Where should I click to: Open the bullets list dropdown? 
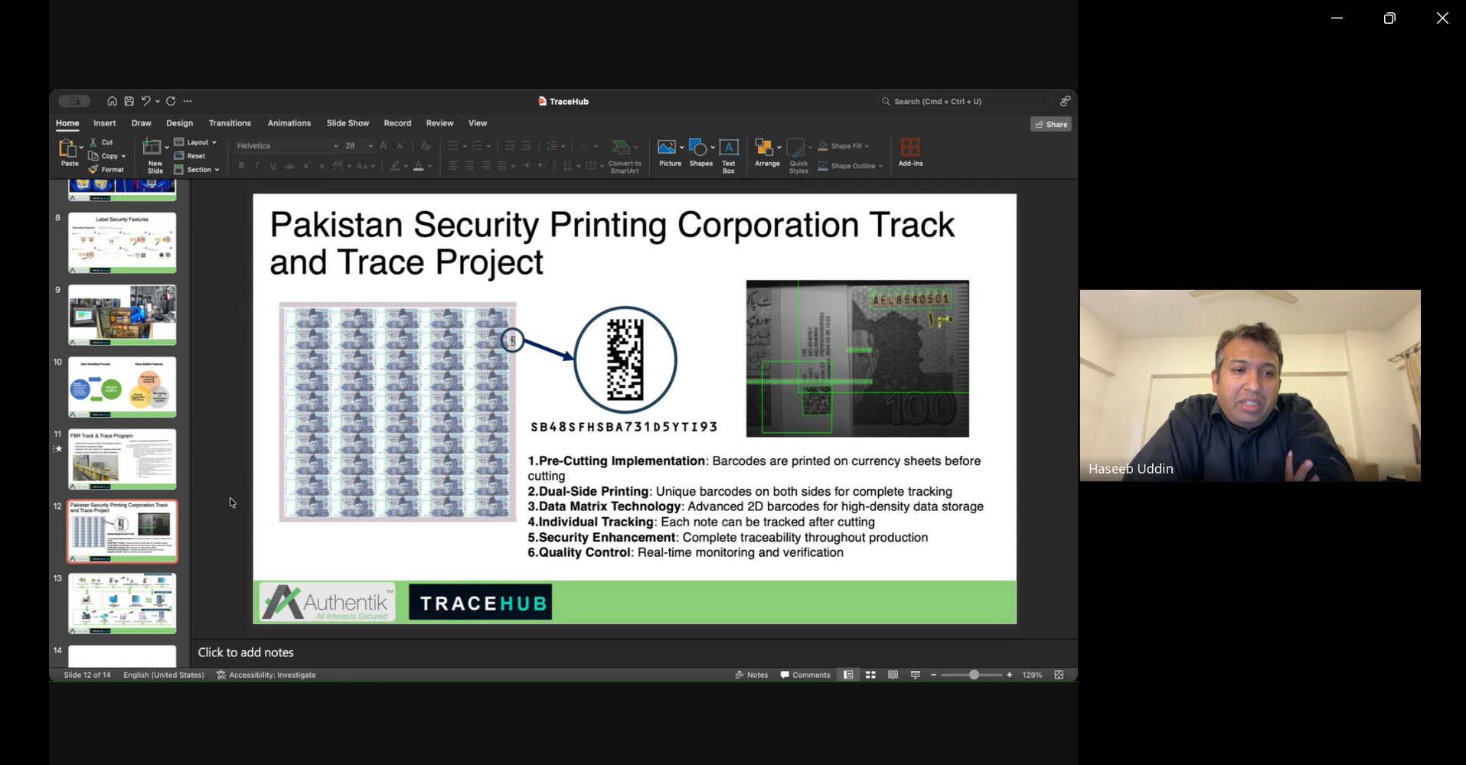tap(465, 146)
